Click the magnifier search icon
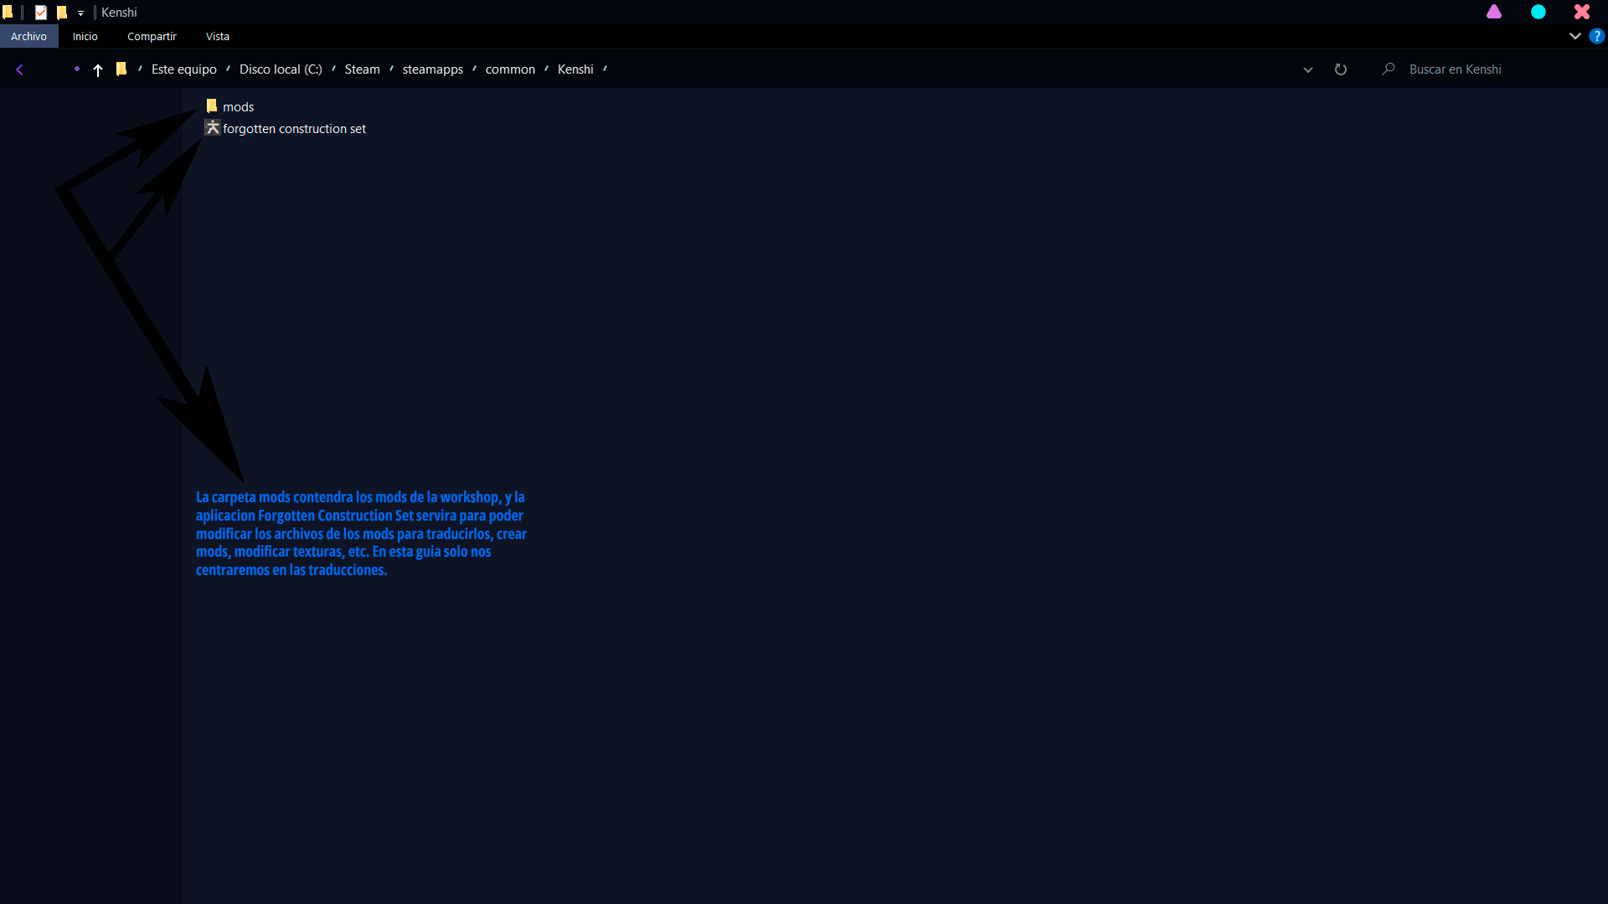 [1389, 69]
